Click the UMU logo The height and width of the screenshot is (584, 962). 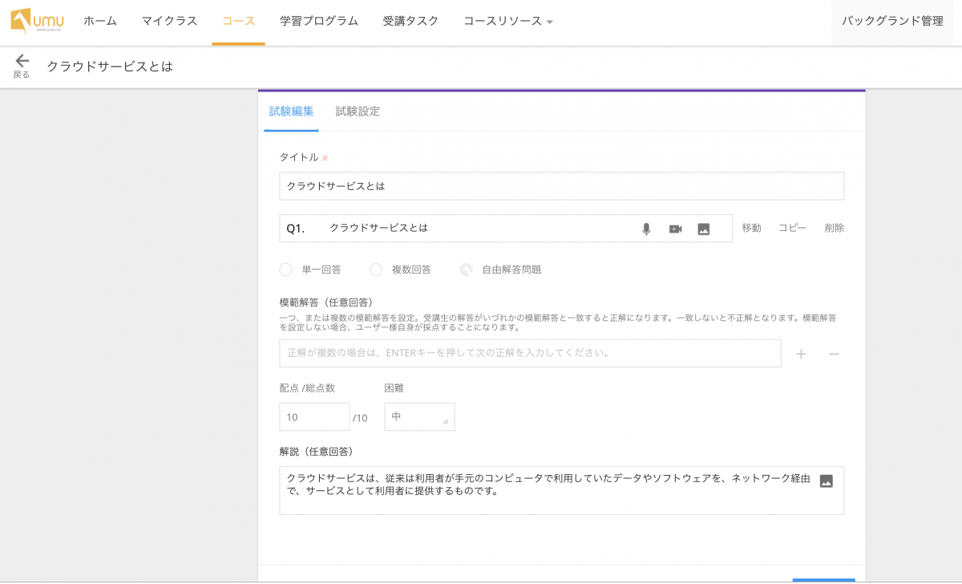[x=38, y=21]
